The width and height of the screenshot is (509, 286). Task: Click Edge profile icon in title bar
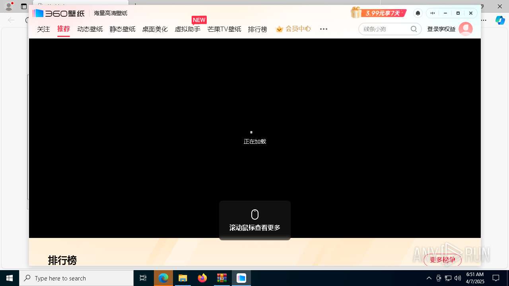(x=9, y=6)
